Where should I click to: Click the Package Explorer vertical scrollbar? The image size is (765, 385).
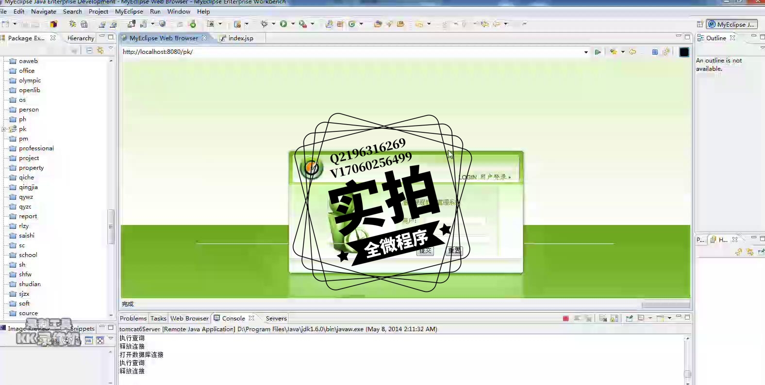tap(111, 226)
